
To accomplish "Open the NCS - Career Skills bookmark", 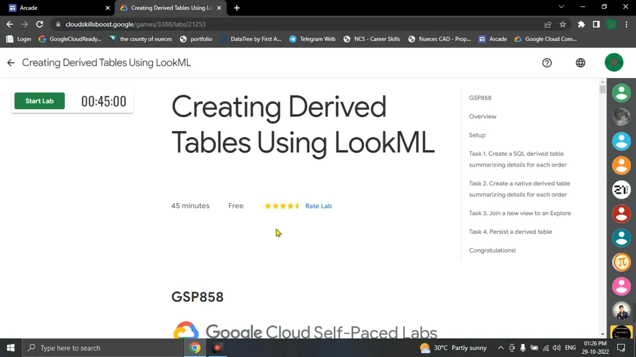I will tap(372, 39).
